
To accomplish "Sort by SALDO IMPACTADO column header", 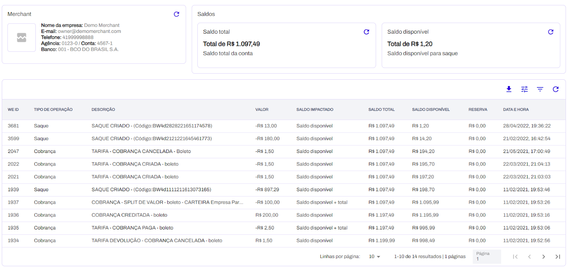I will click(x=315, y=110).
